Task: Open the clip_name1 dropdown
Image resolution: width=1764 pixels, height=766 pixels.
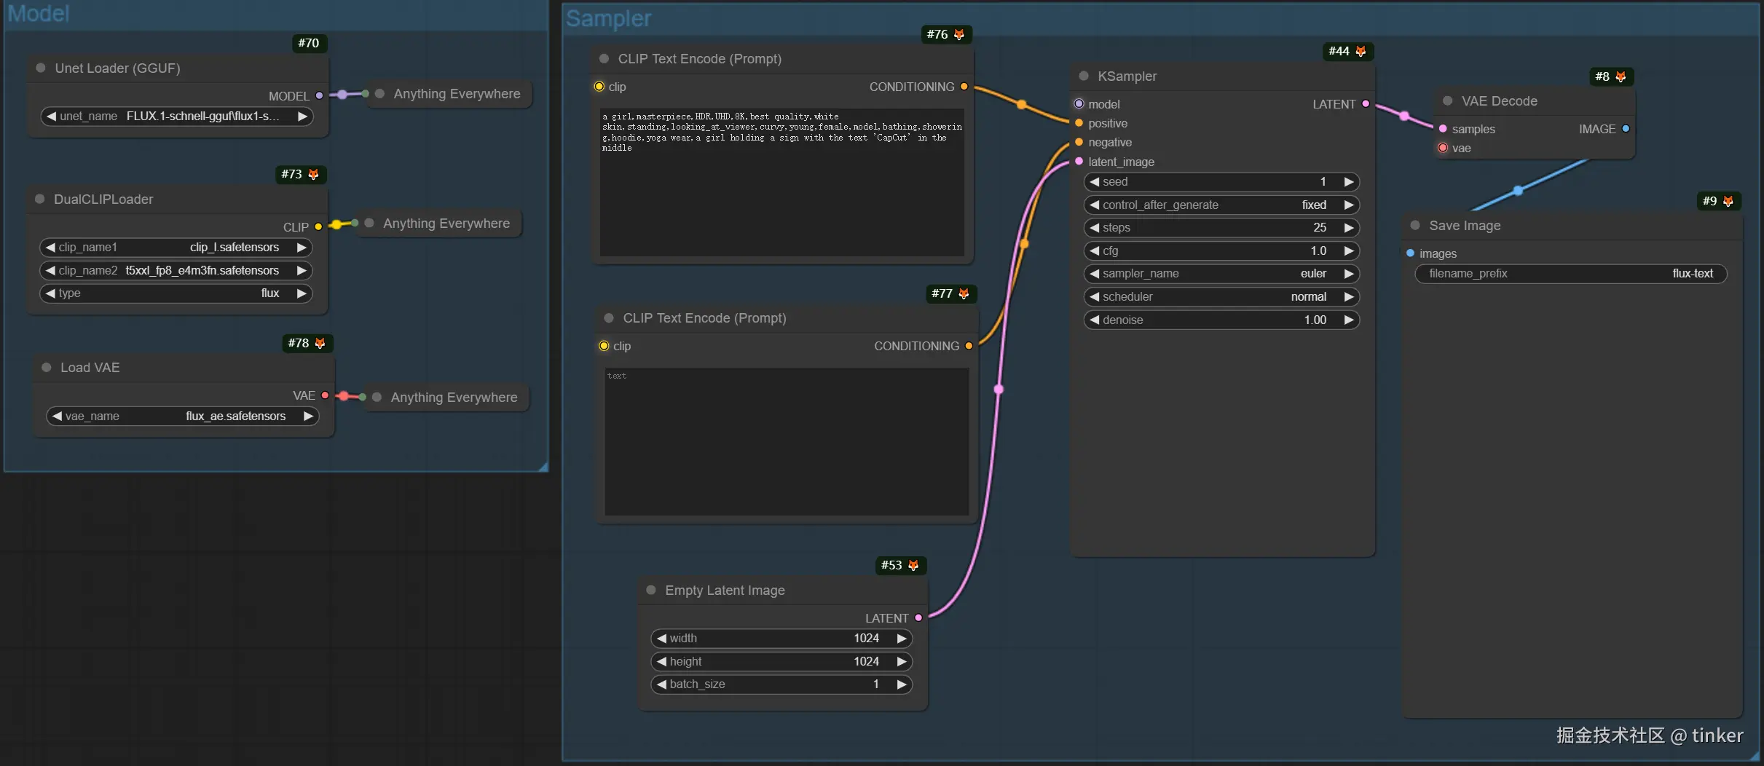Action: [x=176, y=248]
